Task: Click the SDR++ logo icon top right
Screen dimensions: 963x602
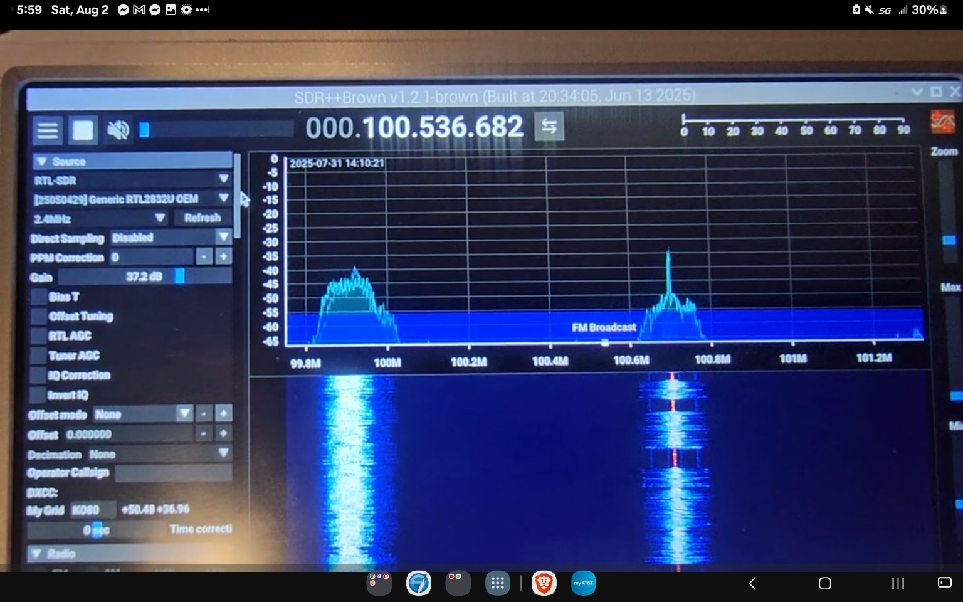Action: [942, 122]
